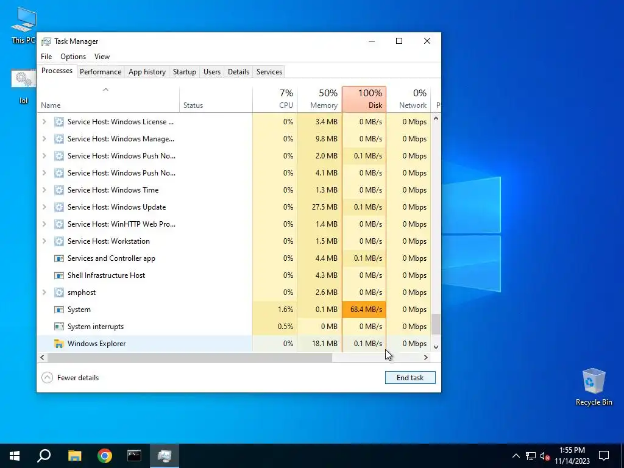This screenshot has height=468, width=624.
Task: Click the horizontal scrollbar left arrow
Action: click(42, 357)
